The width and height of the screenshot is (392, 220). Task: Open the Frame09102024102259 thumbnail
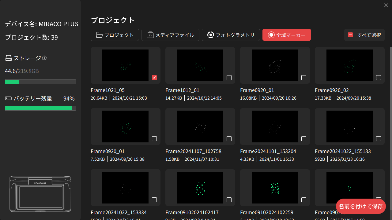[275, 188]
